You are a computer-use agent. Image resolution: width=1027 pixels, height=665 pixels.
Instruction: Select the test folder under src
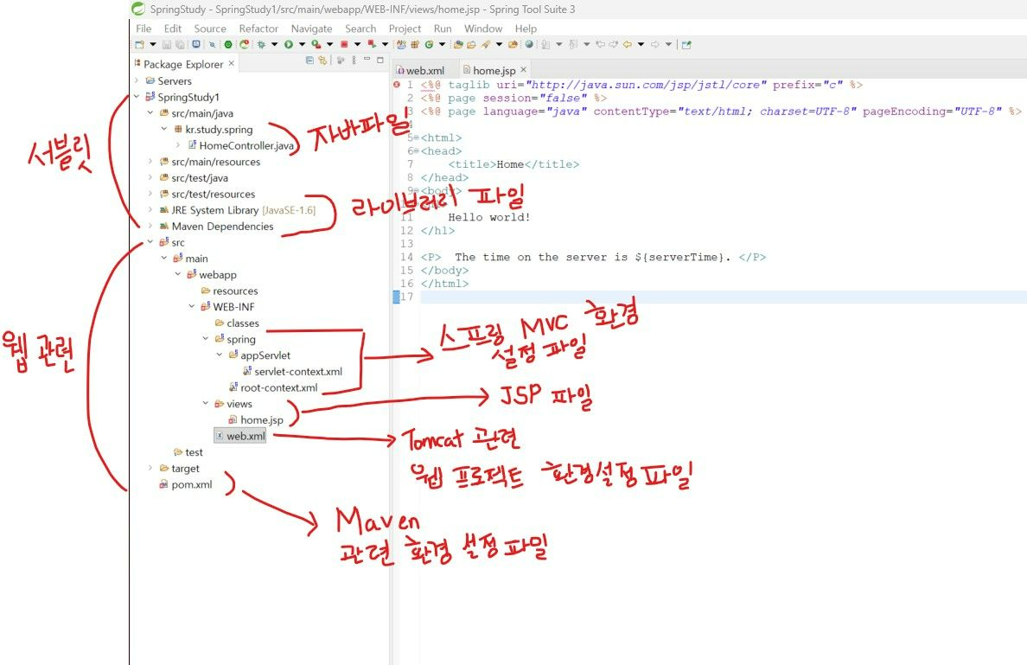coord(194,452)
